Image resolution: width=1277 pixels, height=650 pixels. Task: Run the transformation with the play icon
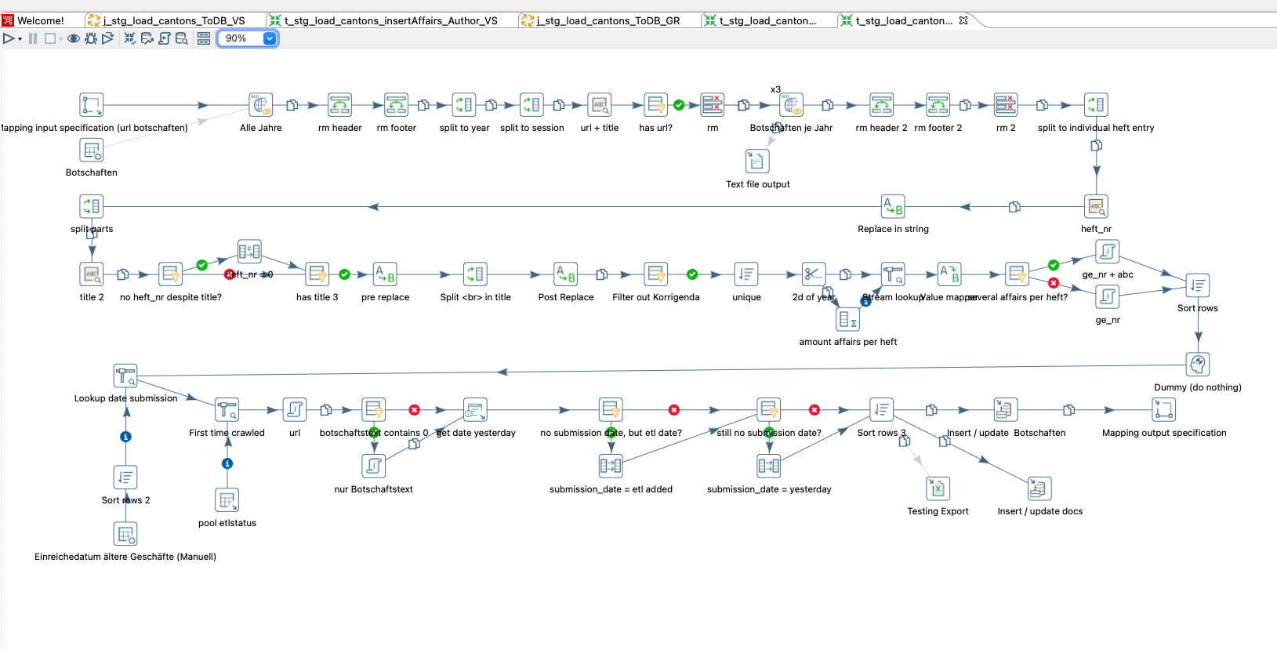[x=9, y=38]
